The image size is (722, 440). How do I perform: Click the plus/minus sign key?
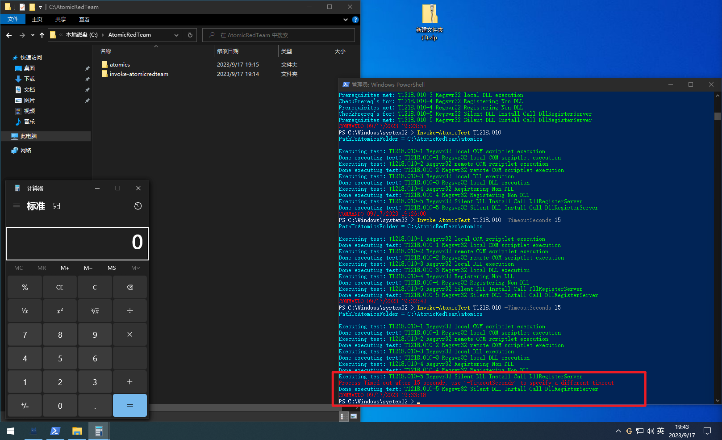25,406
